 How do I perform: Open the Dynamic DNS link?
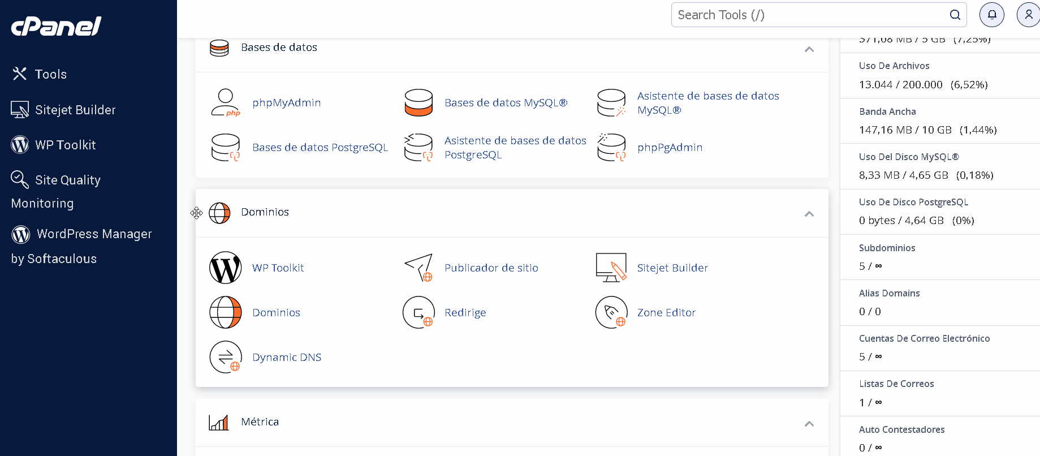(287, 357)
